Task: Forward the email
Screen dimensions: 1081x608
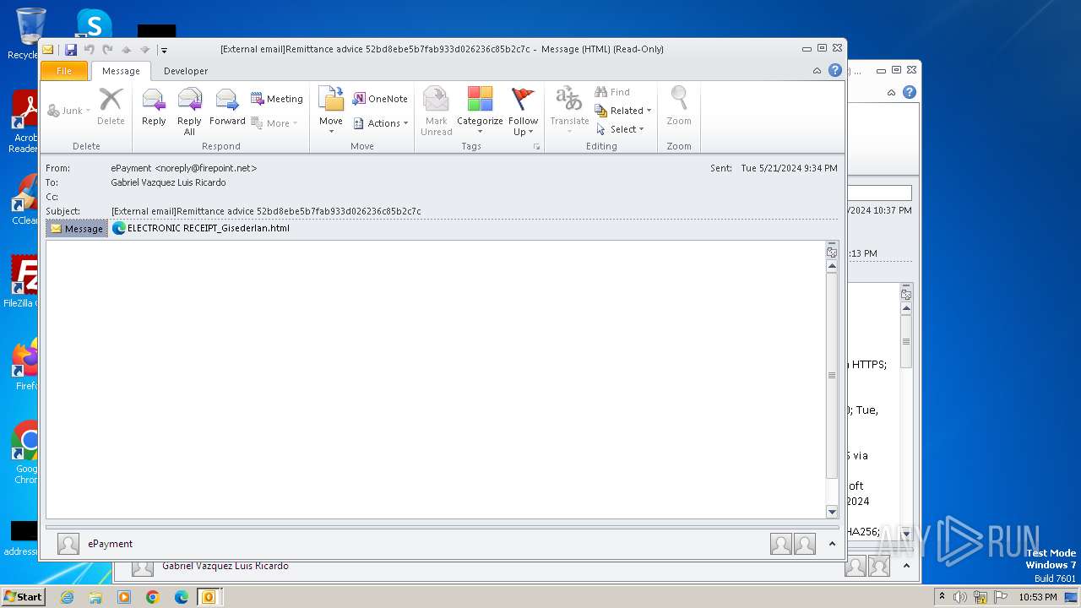Action: pos(227,106)
